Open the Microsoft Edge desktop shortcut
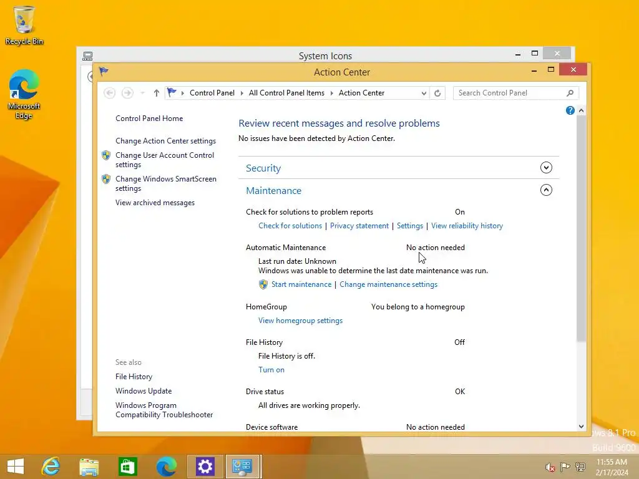The height and width of the screenshot is (479, 639). click(x=24, y=94)
